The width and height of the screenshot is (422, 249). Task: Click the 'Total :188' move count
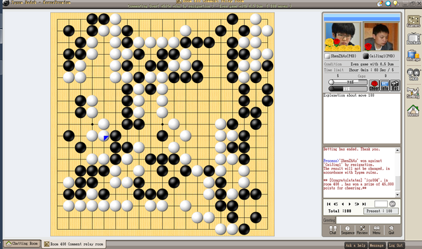(340, 211)
